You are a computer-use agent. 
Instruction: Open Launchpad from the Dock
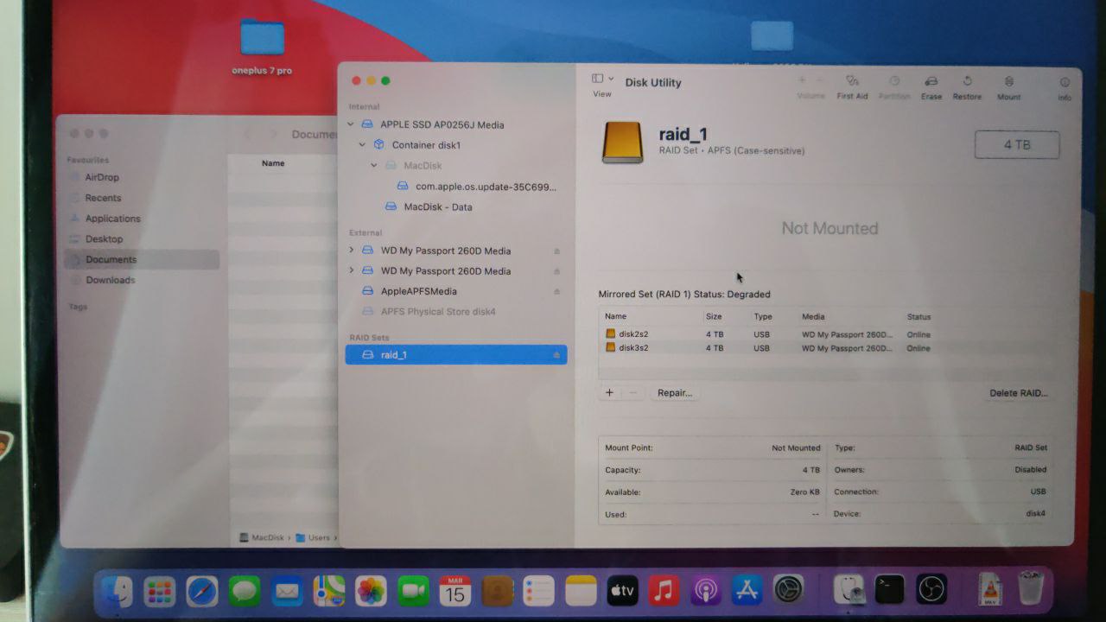coord(159,592)
